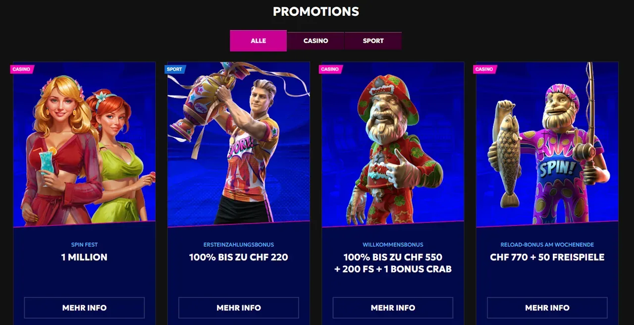Image resolution: width=634 pixels, height=325 pixels.
Task: Switch to the CASINO promotions tab
Action: coord(316,41)
